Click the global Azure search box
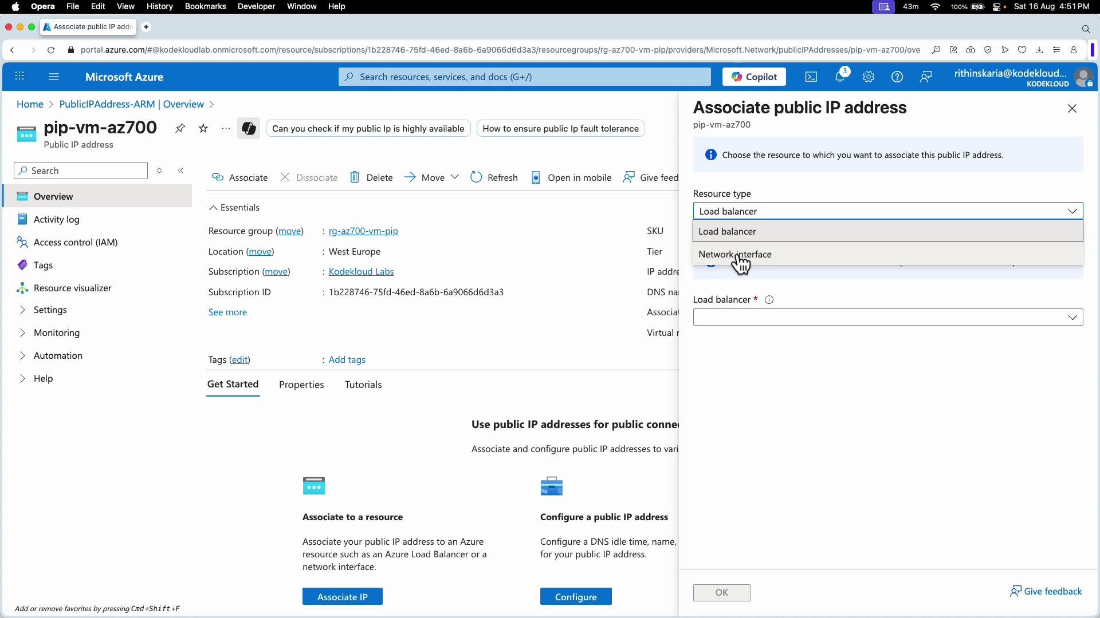The height and width of the screenshot is (618, 1100). pyautogui.click(x=524, y=77)
